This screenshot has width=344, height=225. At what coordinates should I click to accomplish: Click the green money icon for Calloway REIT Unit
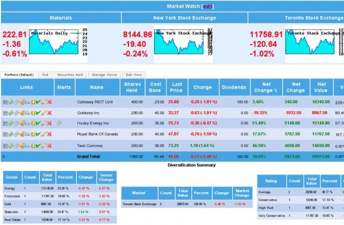tap(11, 102)
